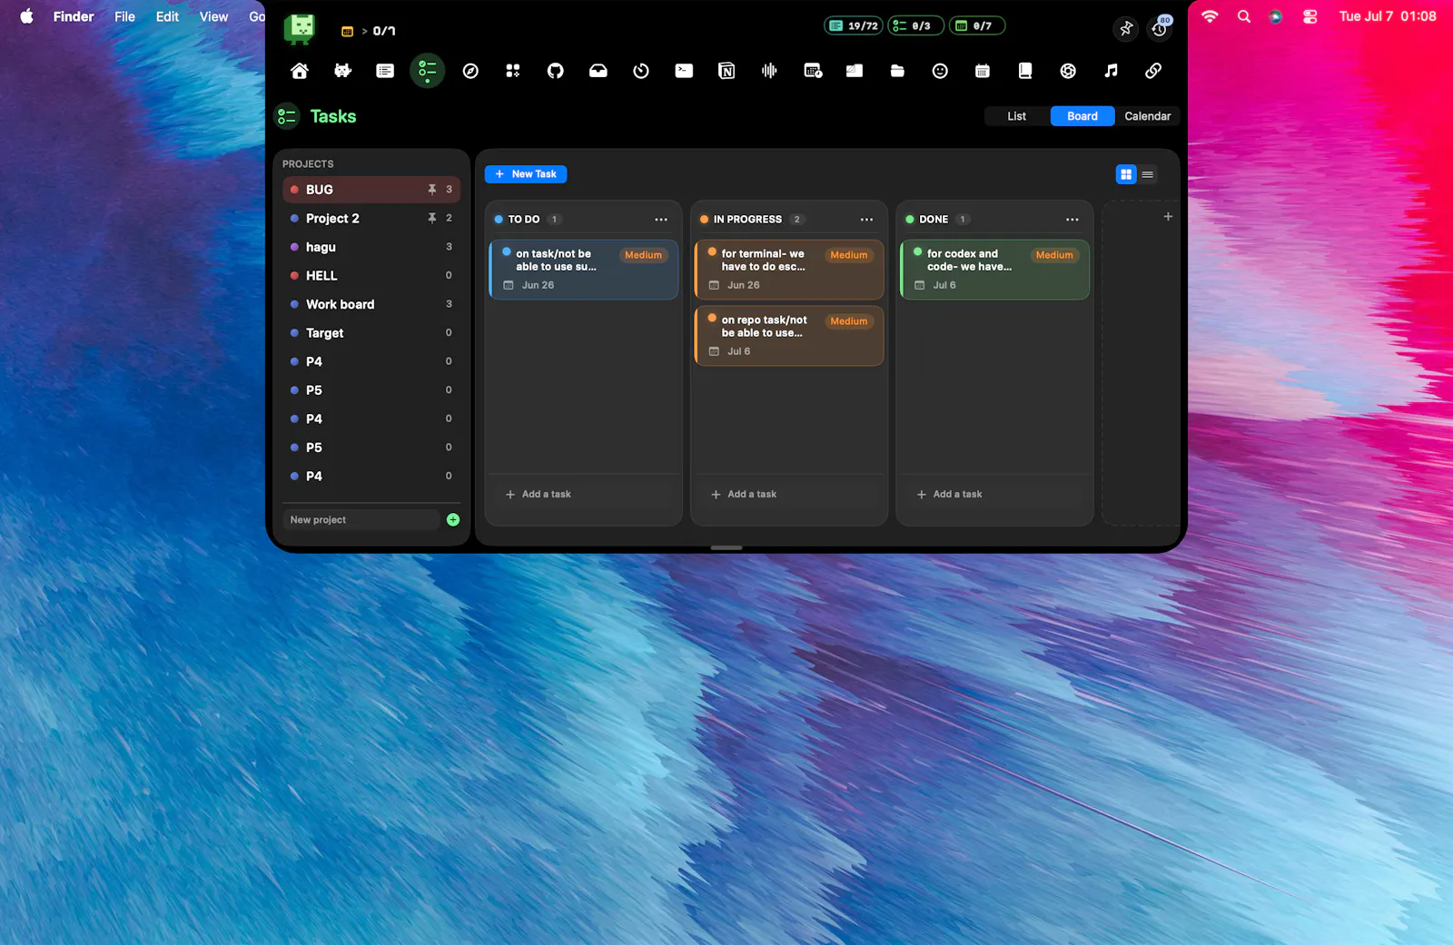Open the Home icon in toolbar
Viewport: 1453px width, 945px height.
(x=300, y=71)
